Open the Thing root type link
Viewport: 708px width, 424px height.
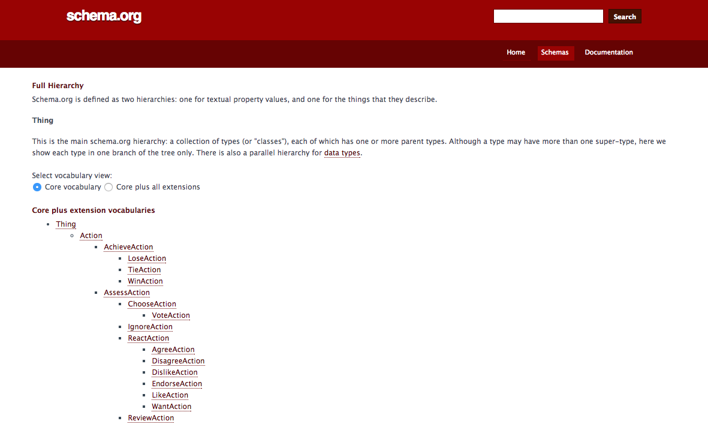(66, 224)
